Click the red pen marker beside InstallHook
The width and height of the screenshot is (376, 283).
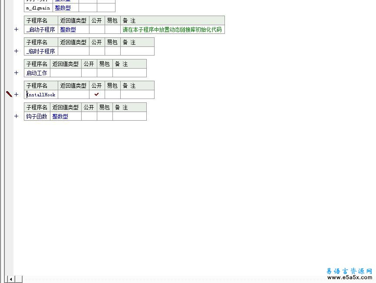click(9, 94)
